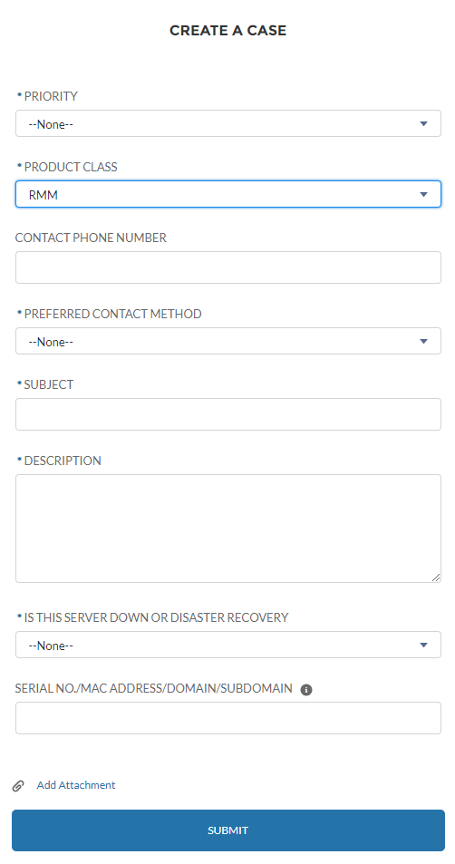
Task: Focus the Contact Phone Number field
Action: click(x=228, y=267)
